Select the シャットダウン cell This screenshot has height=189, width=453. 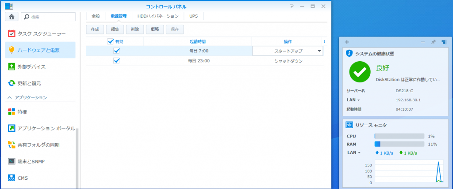click(x=288, y=61)
